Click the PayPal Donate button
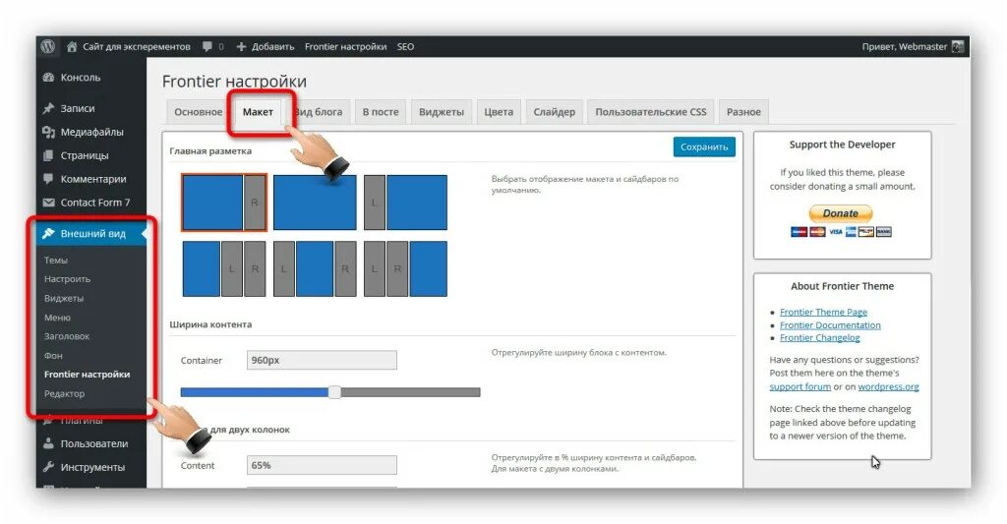This screenshot has width=1007, height=524. coord(841,213)
